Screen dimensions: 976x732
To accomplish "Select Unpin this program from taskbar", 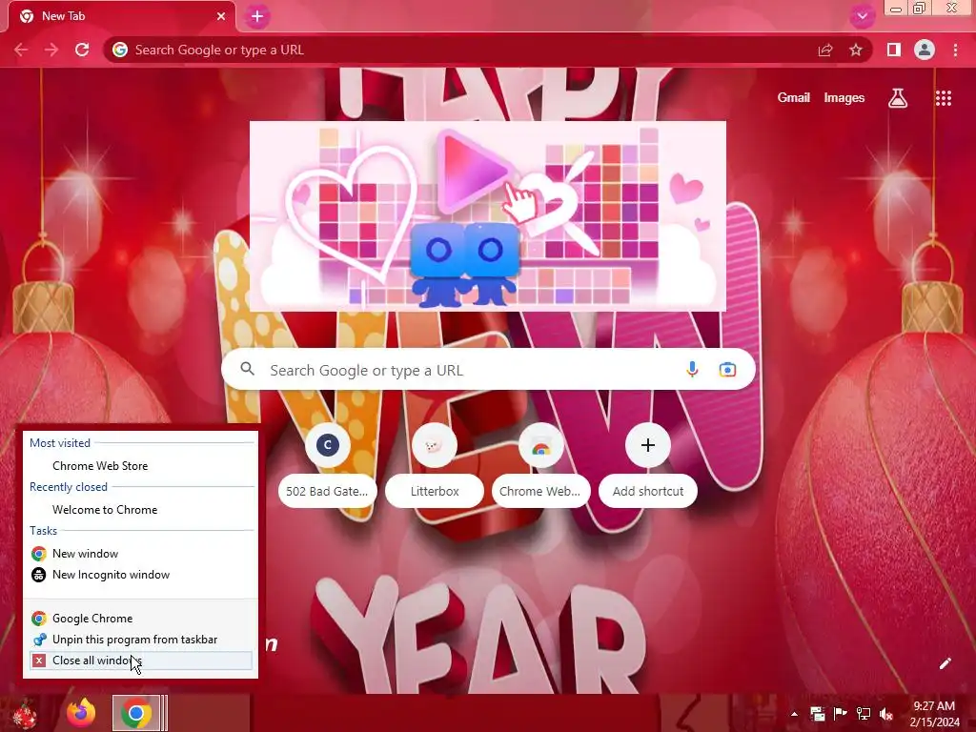I will (141, 640).
